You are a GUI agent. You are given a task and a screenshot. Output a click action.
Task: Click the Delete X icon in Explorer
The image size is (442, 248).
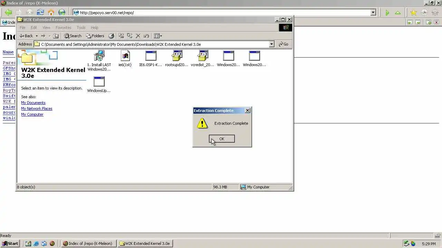(138, 36)
